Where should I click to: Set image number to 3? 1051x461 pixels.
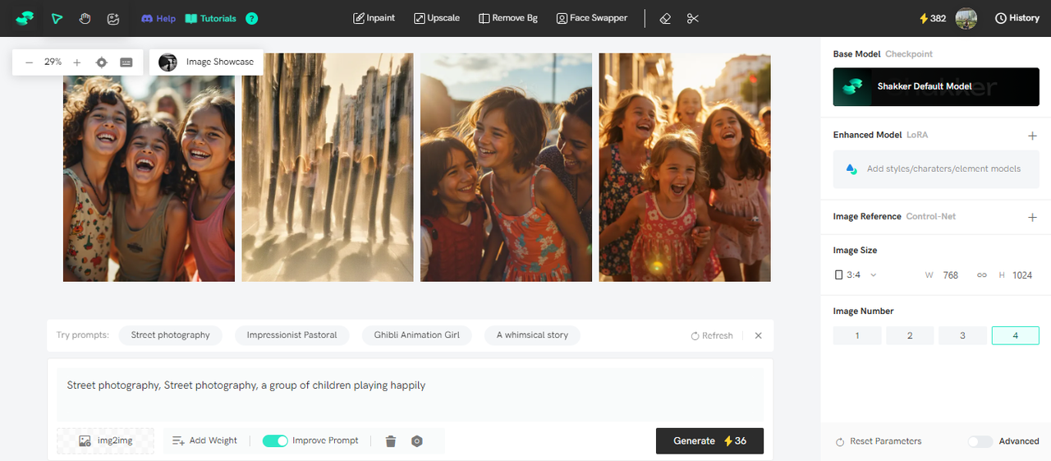point(962,335)
